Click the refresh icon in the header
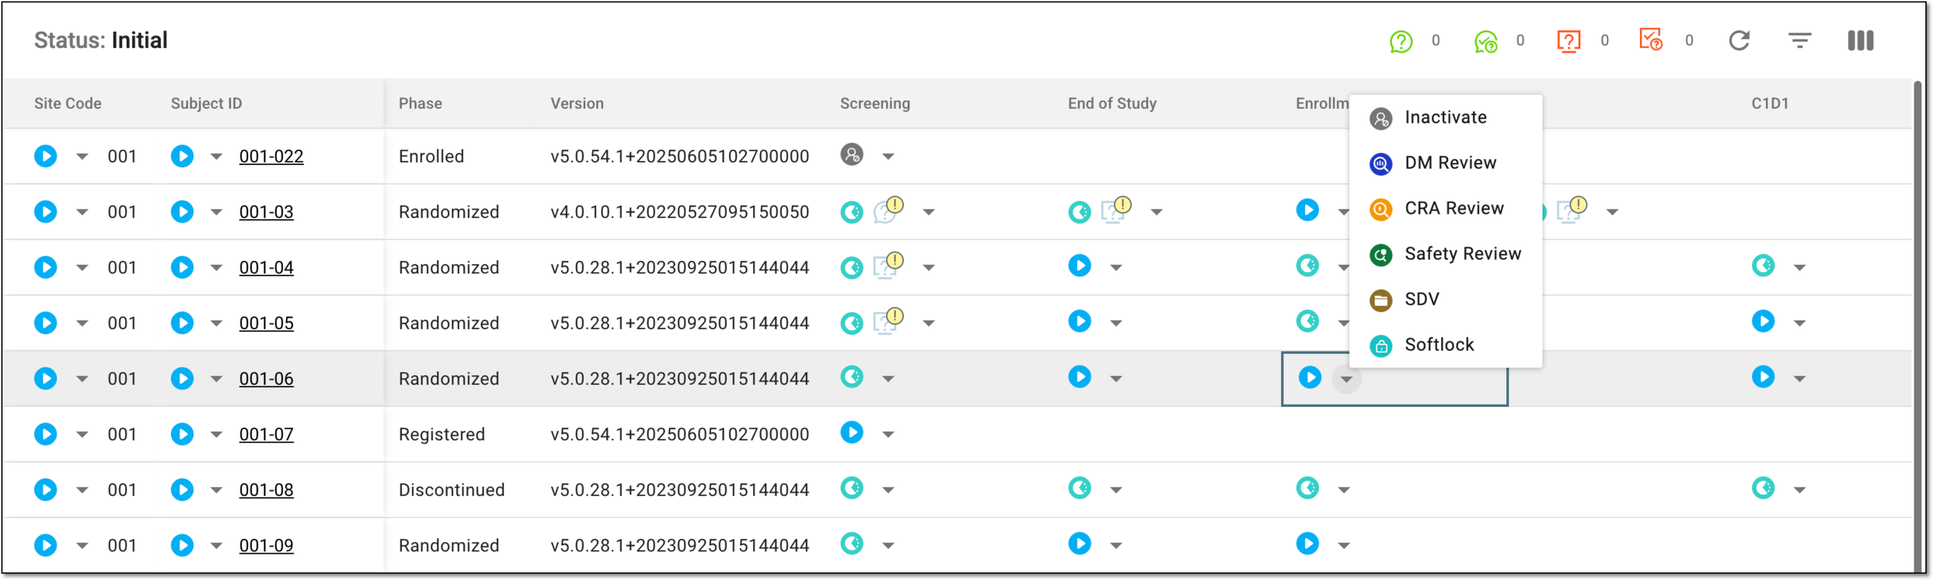The height and width of the screenshot is (580, 1933). pyautogui.click(x=1739, y=41)
